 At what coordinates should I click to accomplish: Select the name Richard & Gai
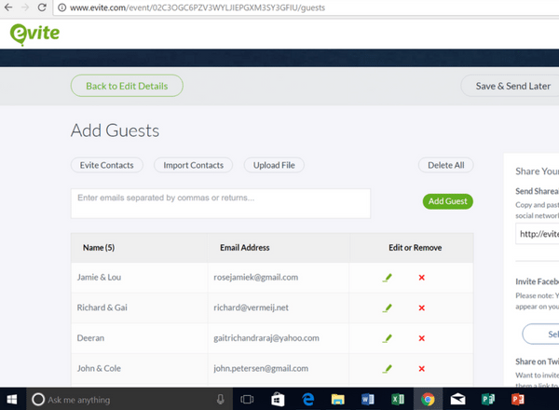(102, 307)
